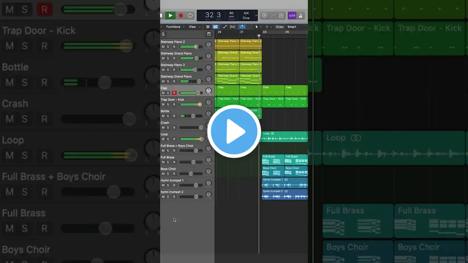This screenshot has width=468, height=263.
Task: Toggle the purple 1234 Count-in button
Action: point(292,15)
